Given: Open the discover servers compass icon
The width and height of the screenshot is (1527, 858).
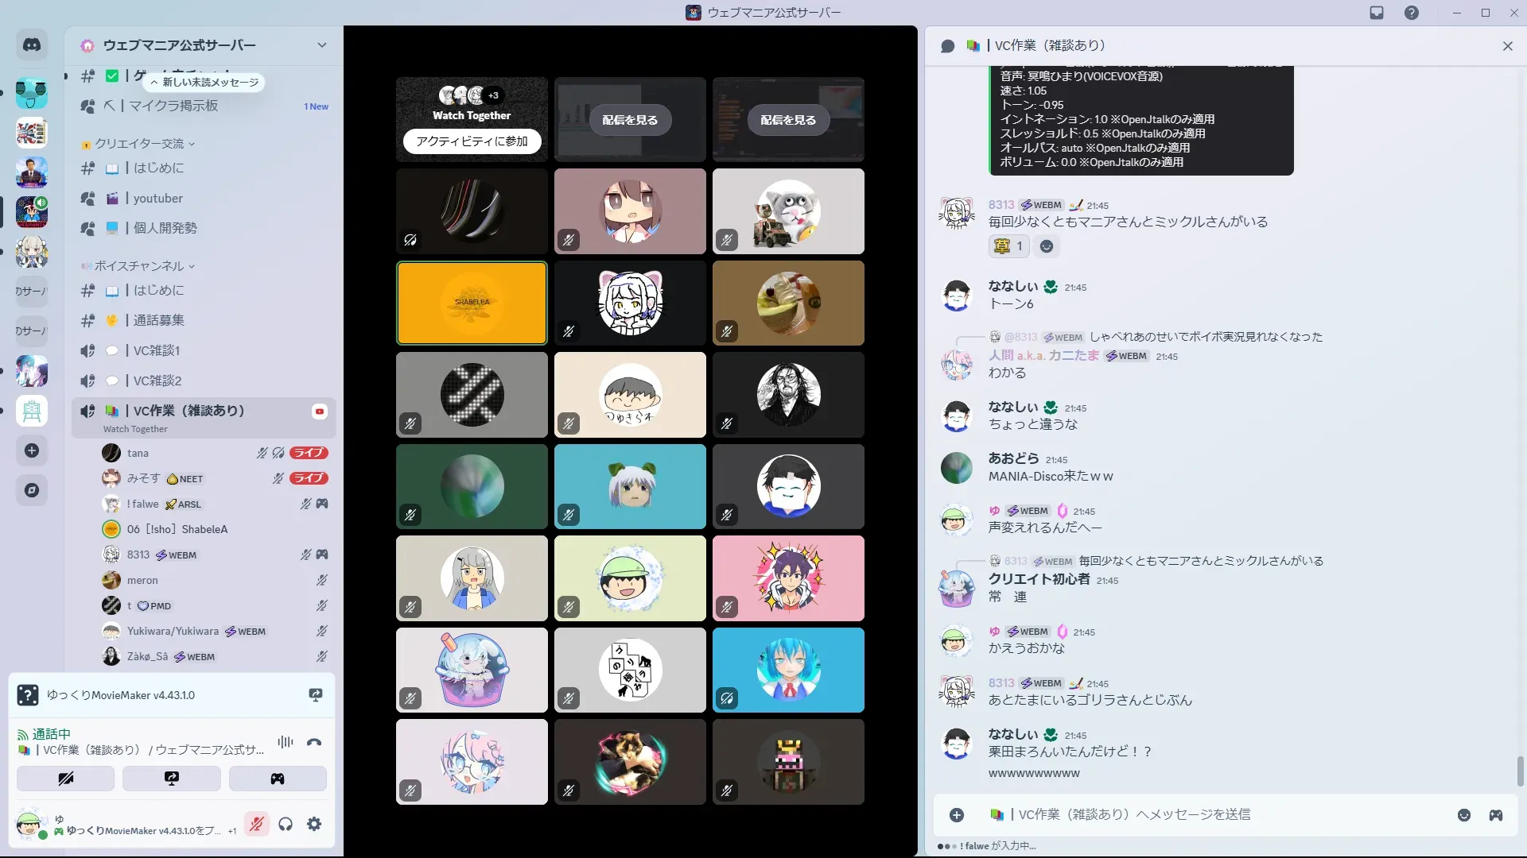Looking at the screenshot, I should click(32, 490).
